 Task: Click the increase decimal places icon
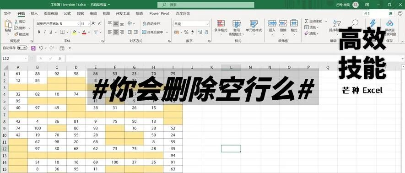[200, 32]
